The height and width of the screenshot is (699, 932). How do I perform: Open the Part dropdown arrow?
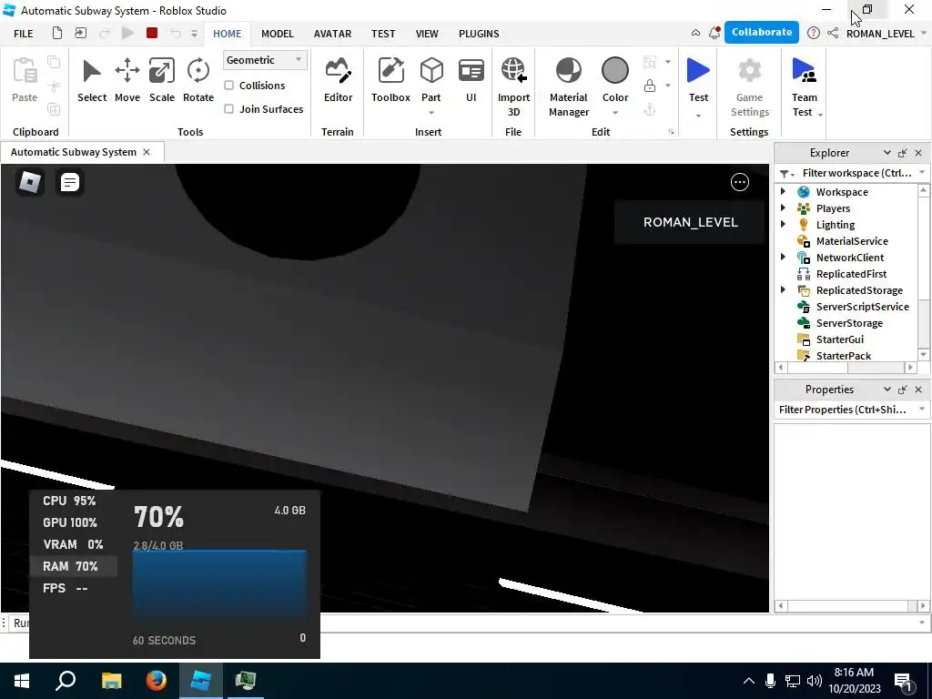tap(431, 112)
